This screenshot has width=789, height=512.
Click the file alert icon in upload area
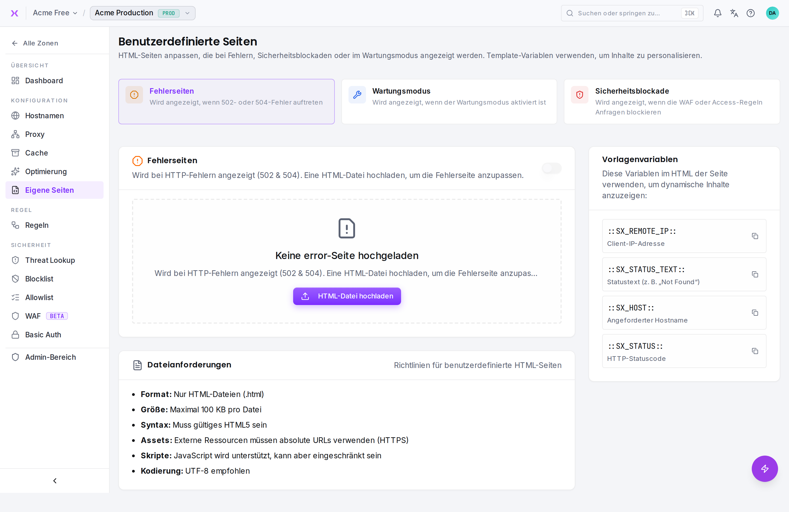(347, 228)
